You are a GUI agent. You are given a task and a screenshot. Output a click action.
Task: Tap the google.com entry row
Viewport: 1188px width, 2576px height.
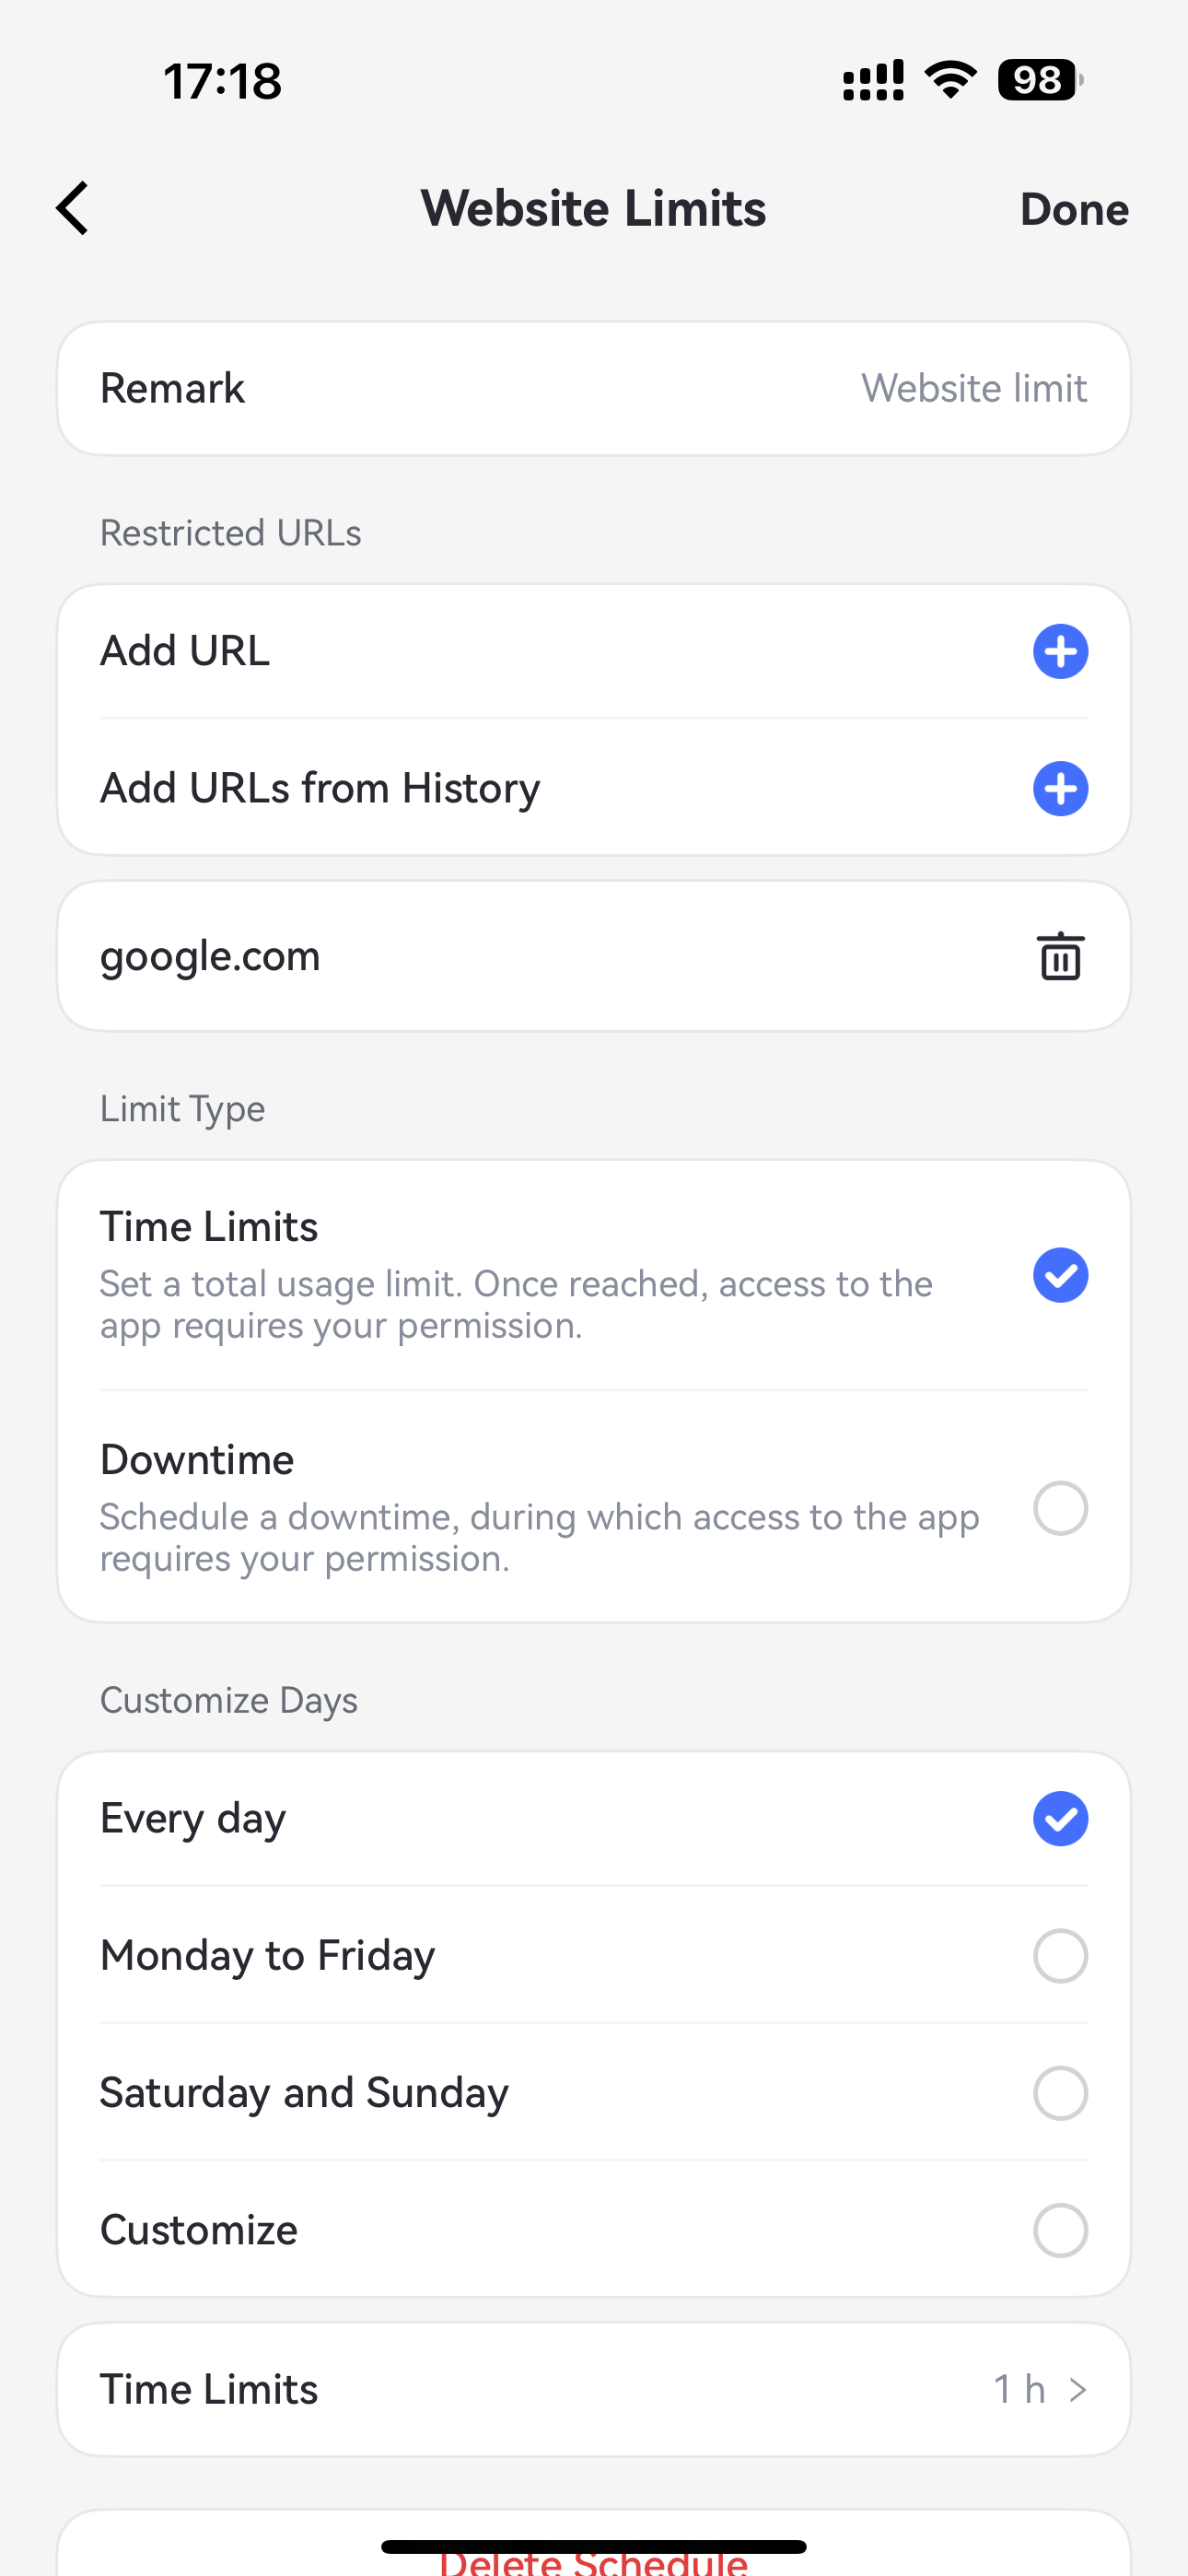(400, 955)
